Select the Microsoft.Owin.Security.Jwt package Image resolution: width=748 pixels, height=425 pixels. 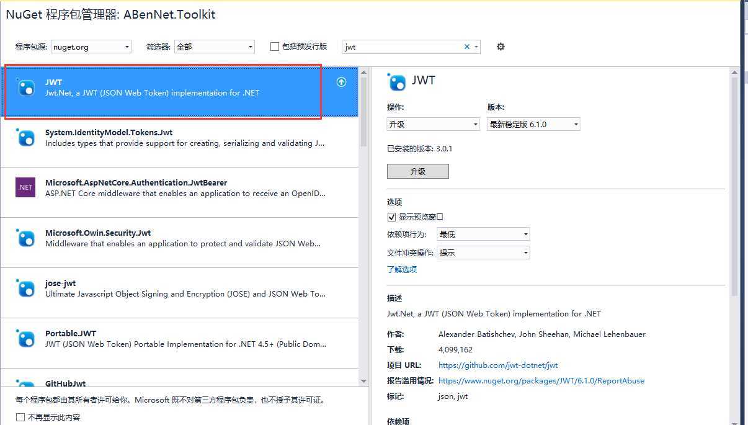pyautogui.click(x=179, y=243)
